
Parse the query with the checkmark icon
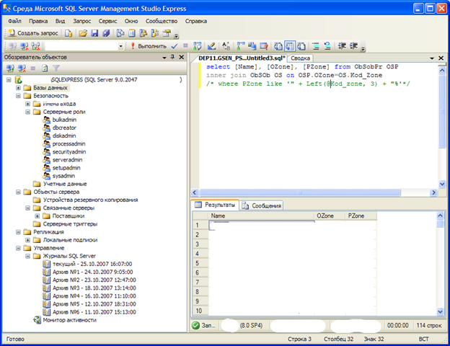point(175,46)
